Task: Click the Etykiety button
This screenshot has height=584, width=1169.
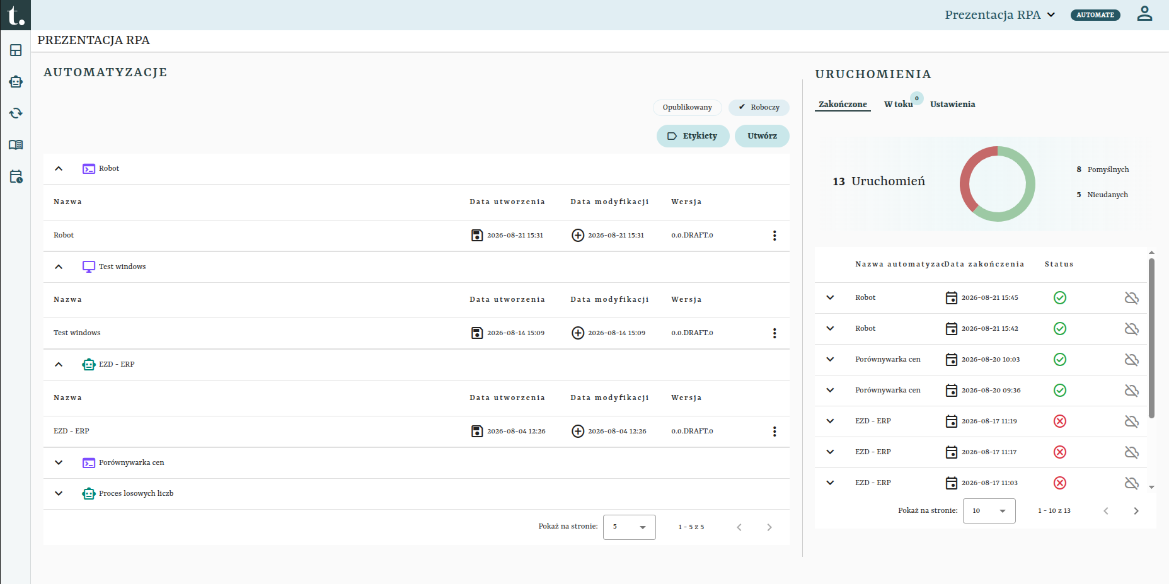Action: tap(693, 136)
